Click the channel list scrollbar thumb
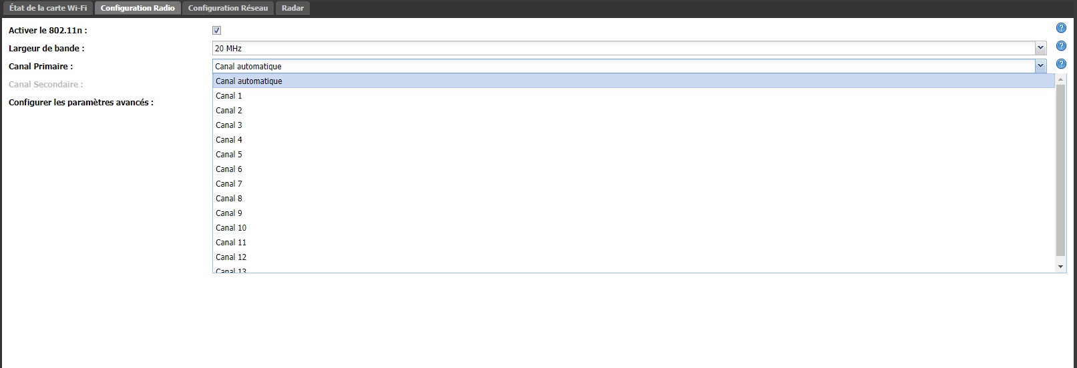1077x368 pixels. point(1061,170)
